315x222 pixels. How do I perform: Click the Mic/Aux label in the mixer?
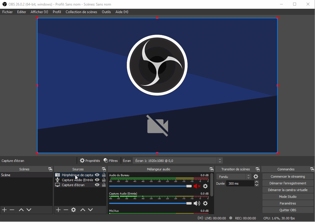coord(114,211)
